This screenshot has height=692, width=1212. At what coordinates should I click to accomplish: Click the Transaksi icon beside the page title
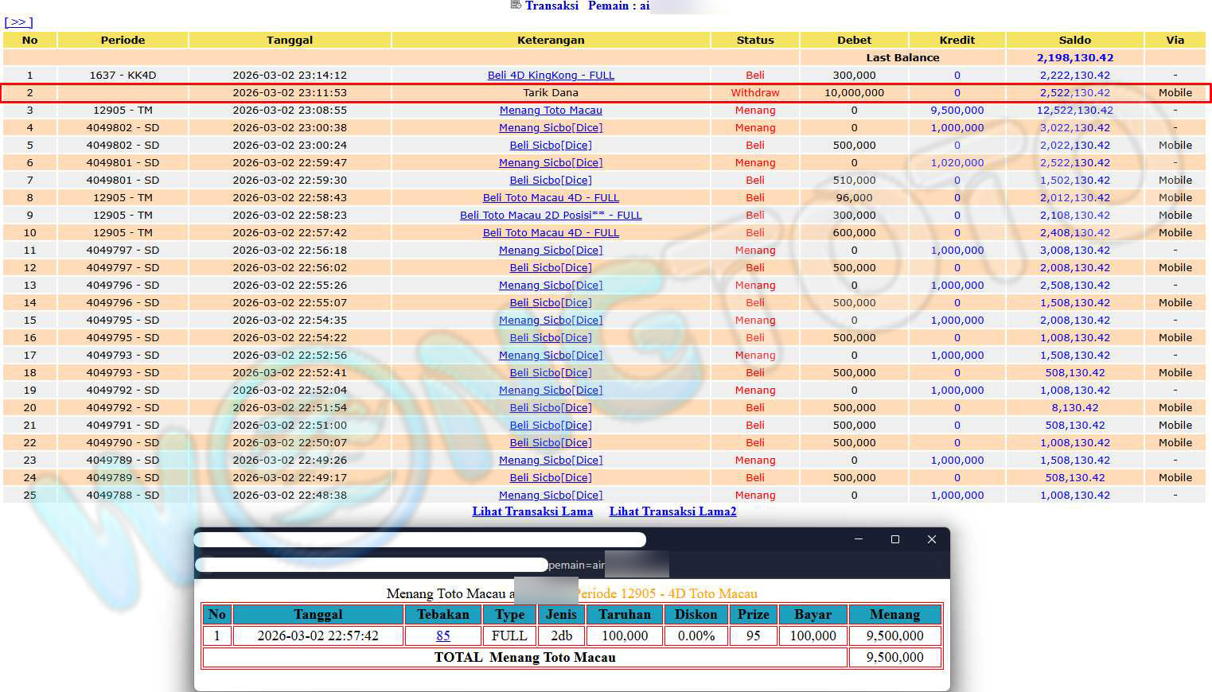(x=516, y=6)
